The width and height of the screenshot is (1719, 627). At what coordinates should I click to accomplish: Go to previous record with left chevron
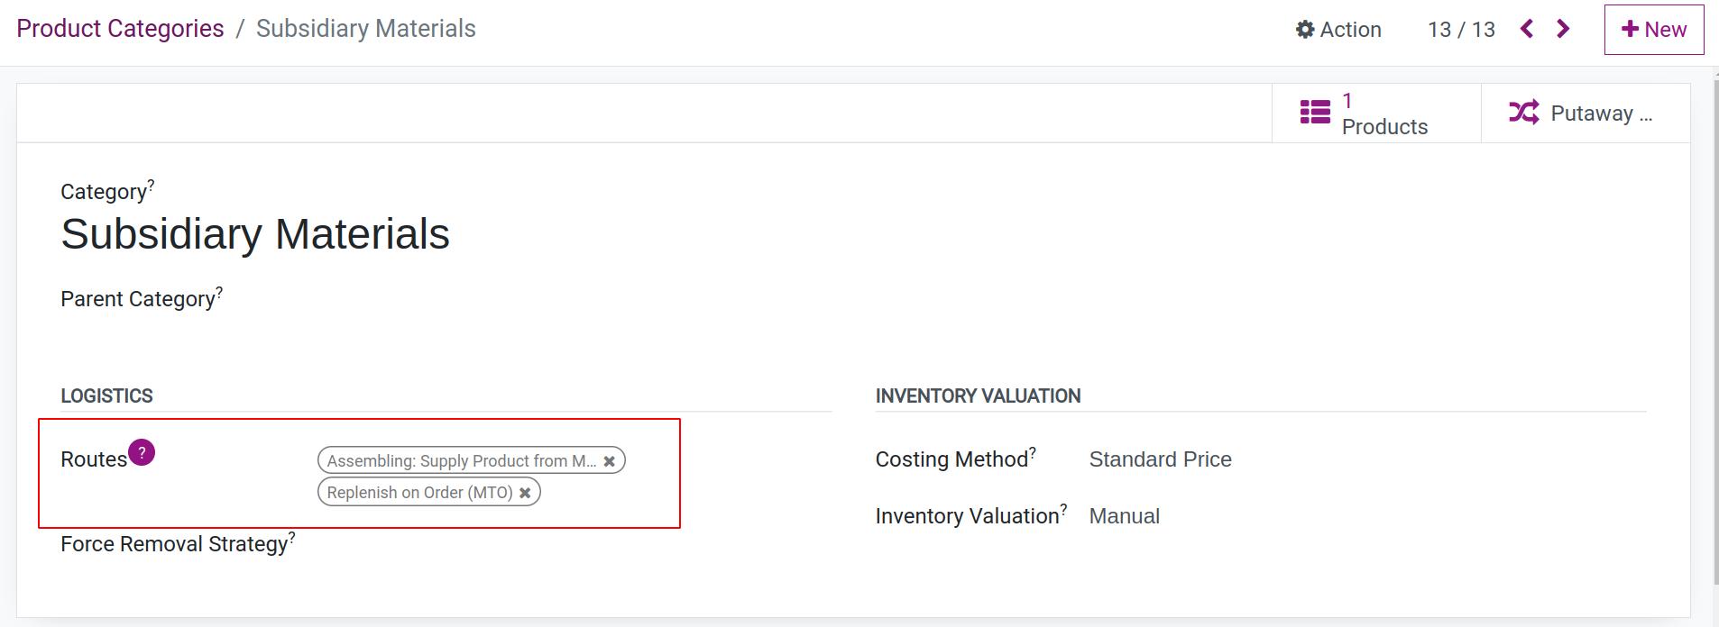1527,29
